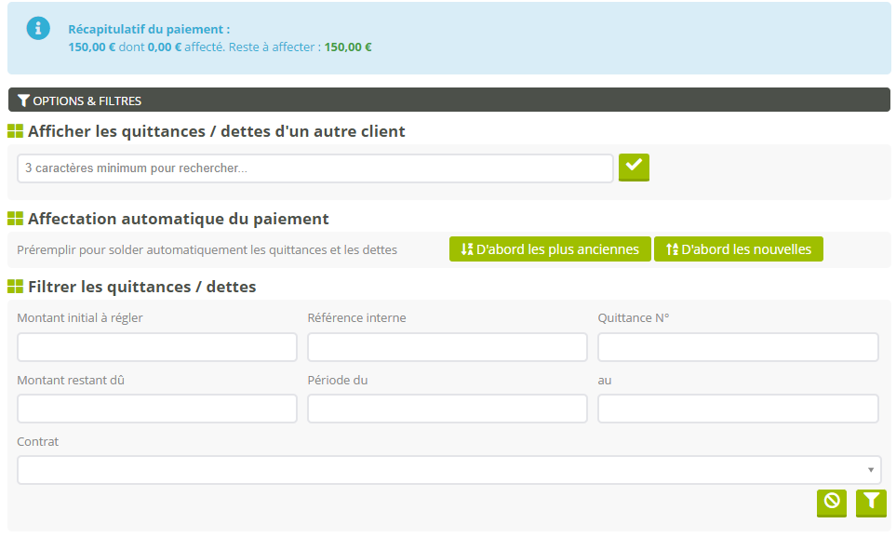Choose D'abord les nouvelles auto-assignment

pyautogui.click(x=738, y=249)
